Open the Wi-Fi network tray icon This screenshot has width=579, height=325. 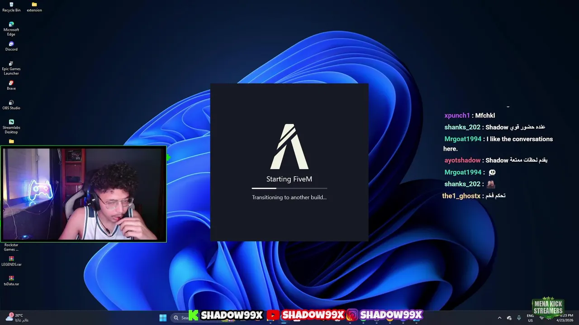tap(541, 318)
